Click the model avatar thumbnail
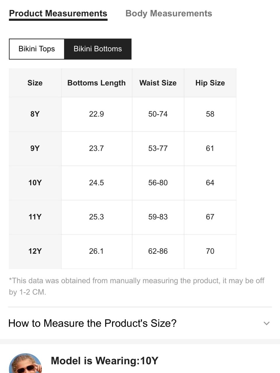The height and width of the screenshot is (373, 280). pos(25,363)
